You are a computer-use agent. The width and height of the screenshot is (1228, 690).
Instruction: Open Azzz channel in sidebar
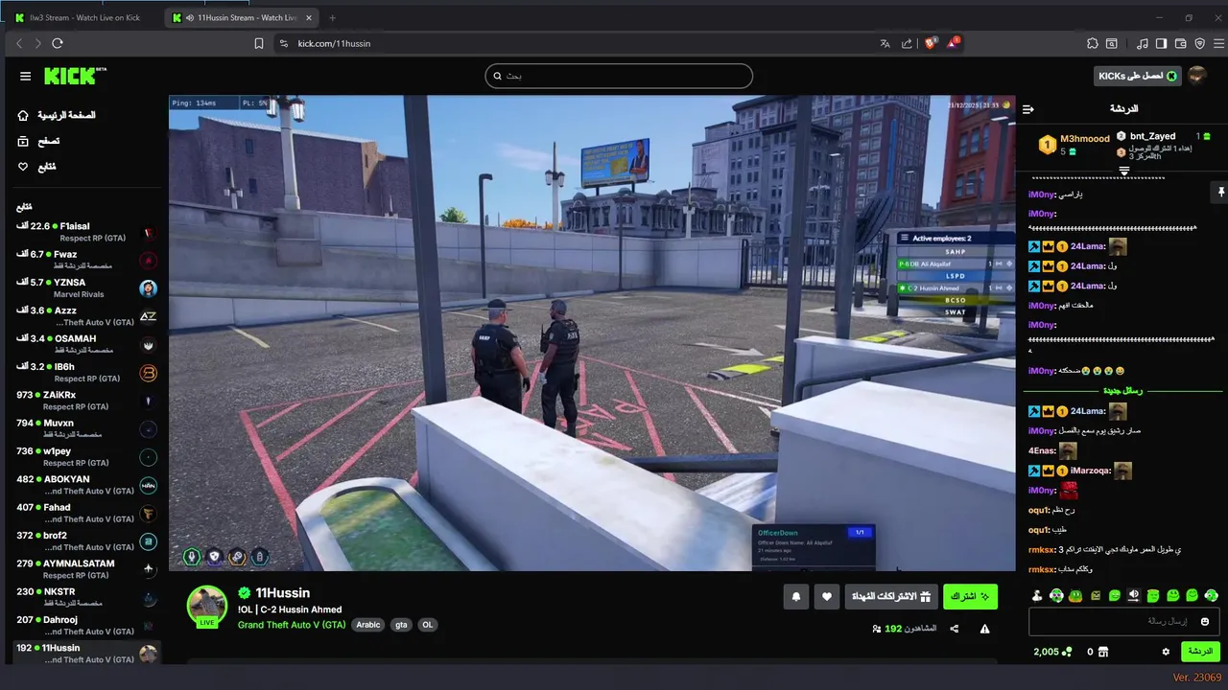coord(86,316)
